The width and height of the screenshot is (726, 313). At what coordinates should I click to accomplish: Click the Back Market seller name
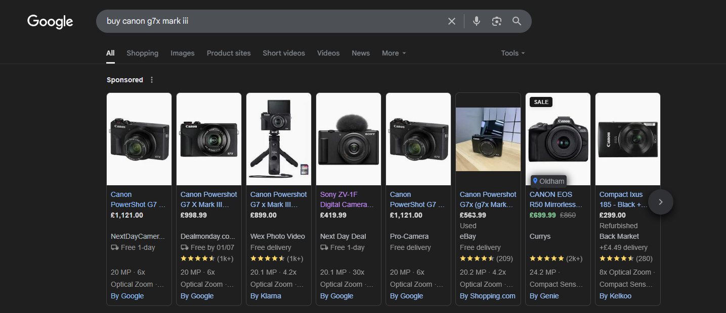point(619,236)
